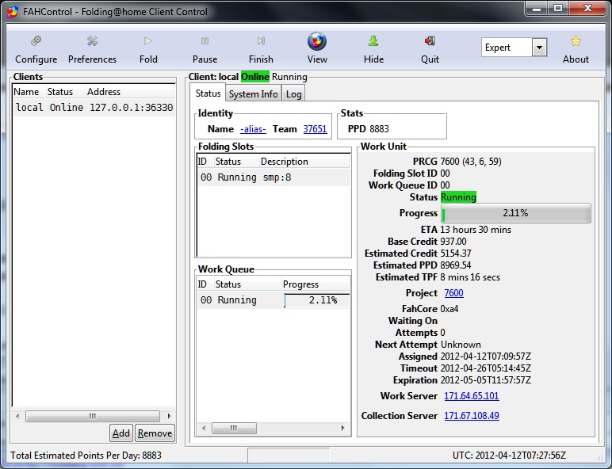Click the Work Queue Status column header
Image resolution: width=612 pixels, height=469 pixels.
click(x=247, y=284)
